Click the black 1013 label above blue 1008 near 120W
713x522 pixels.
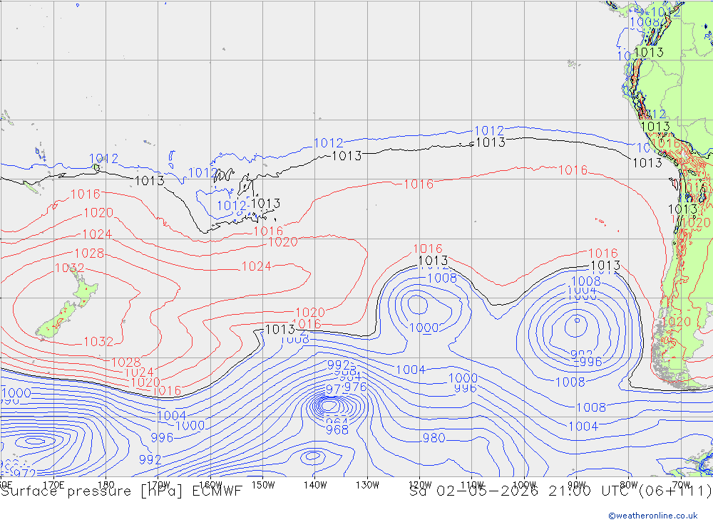tap(433, 261)
